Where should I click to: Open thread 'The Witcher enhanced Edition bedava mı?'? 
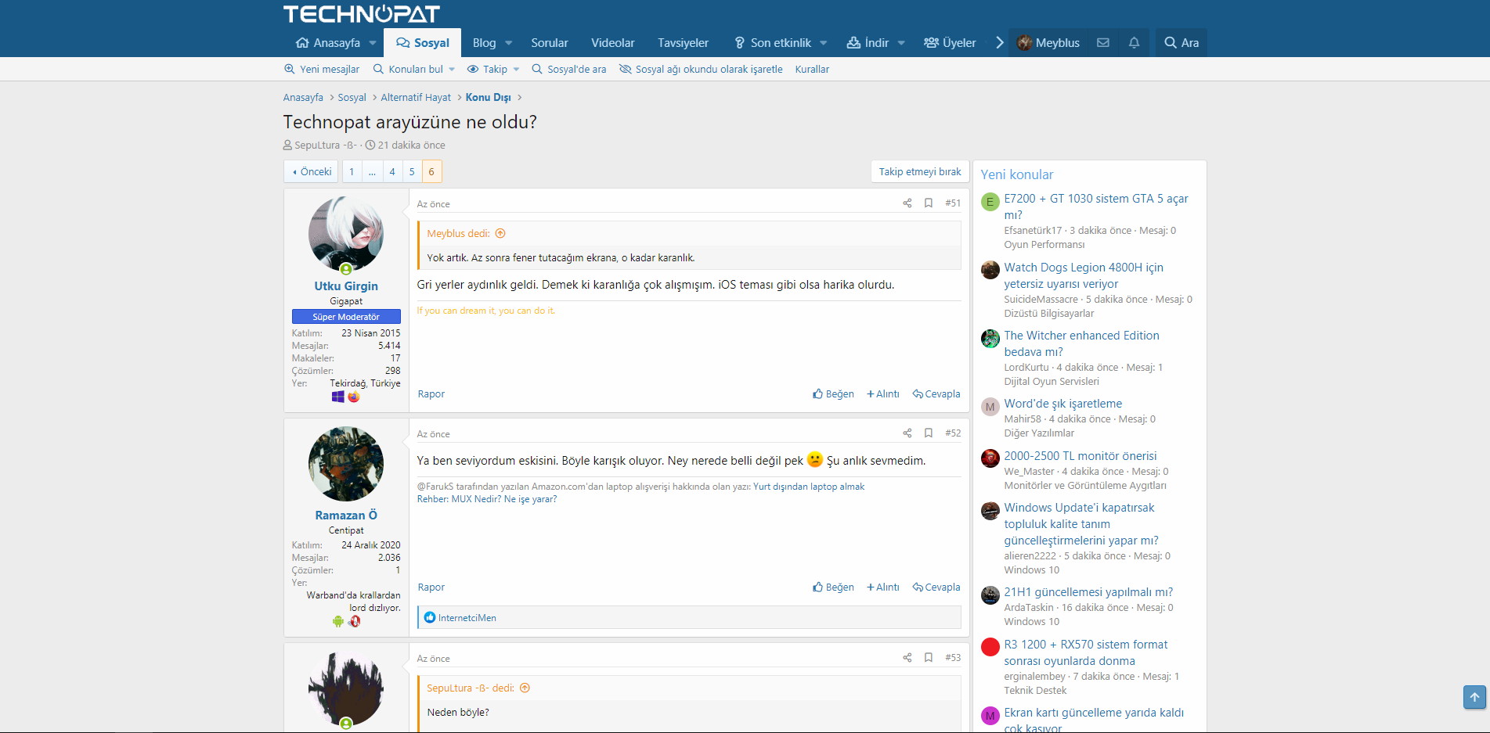tap(1082, 343)
